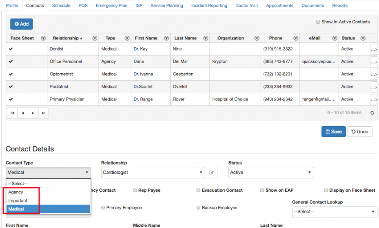Open filter for Last Name column
379x228 pixels.
(x=206, y=38)
